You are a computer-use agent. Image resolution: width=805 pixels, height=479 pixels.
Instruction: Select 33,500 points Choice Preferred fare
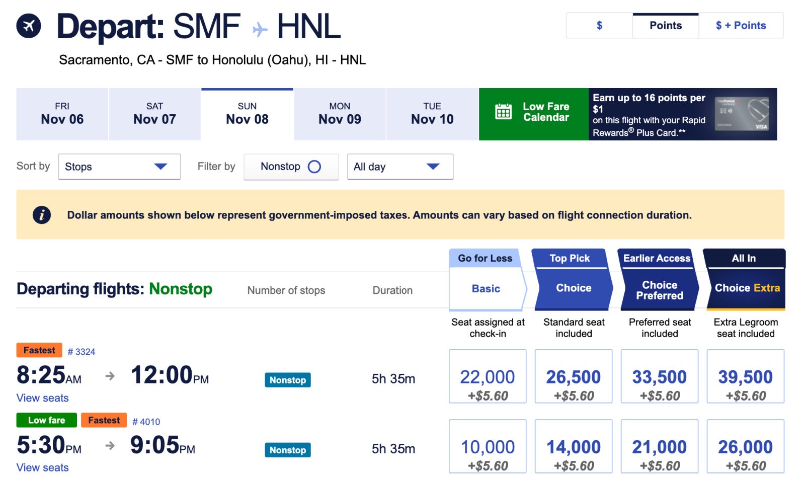click(660, 376)
